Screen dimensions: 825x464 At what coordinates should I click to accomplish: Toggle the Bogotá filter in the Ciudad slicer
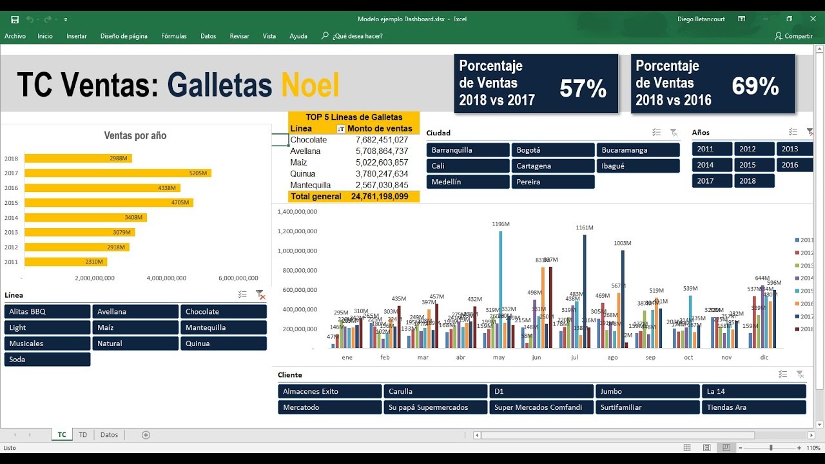coord(553,150)
